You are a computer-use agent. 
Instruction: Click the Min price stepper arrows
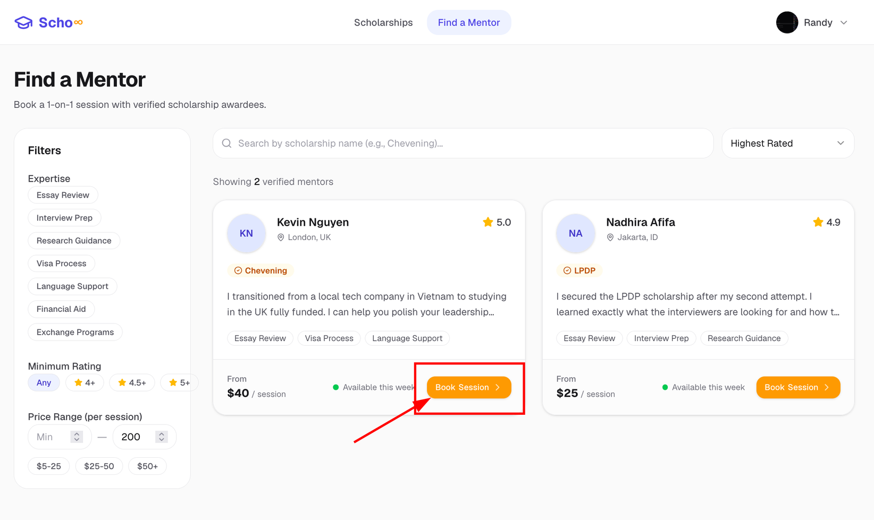(x=77, y=437)
